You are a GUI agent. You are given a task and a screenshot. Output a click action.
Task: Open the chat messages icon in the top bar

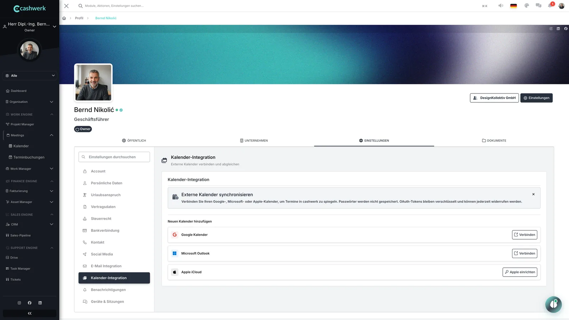point(538,6)
